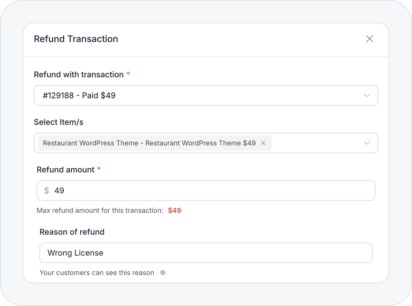Expand the transaction dropdown chevron
The width and height of the screenshot is (412, 306).
click(x=367, y=96)
